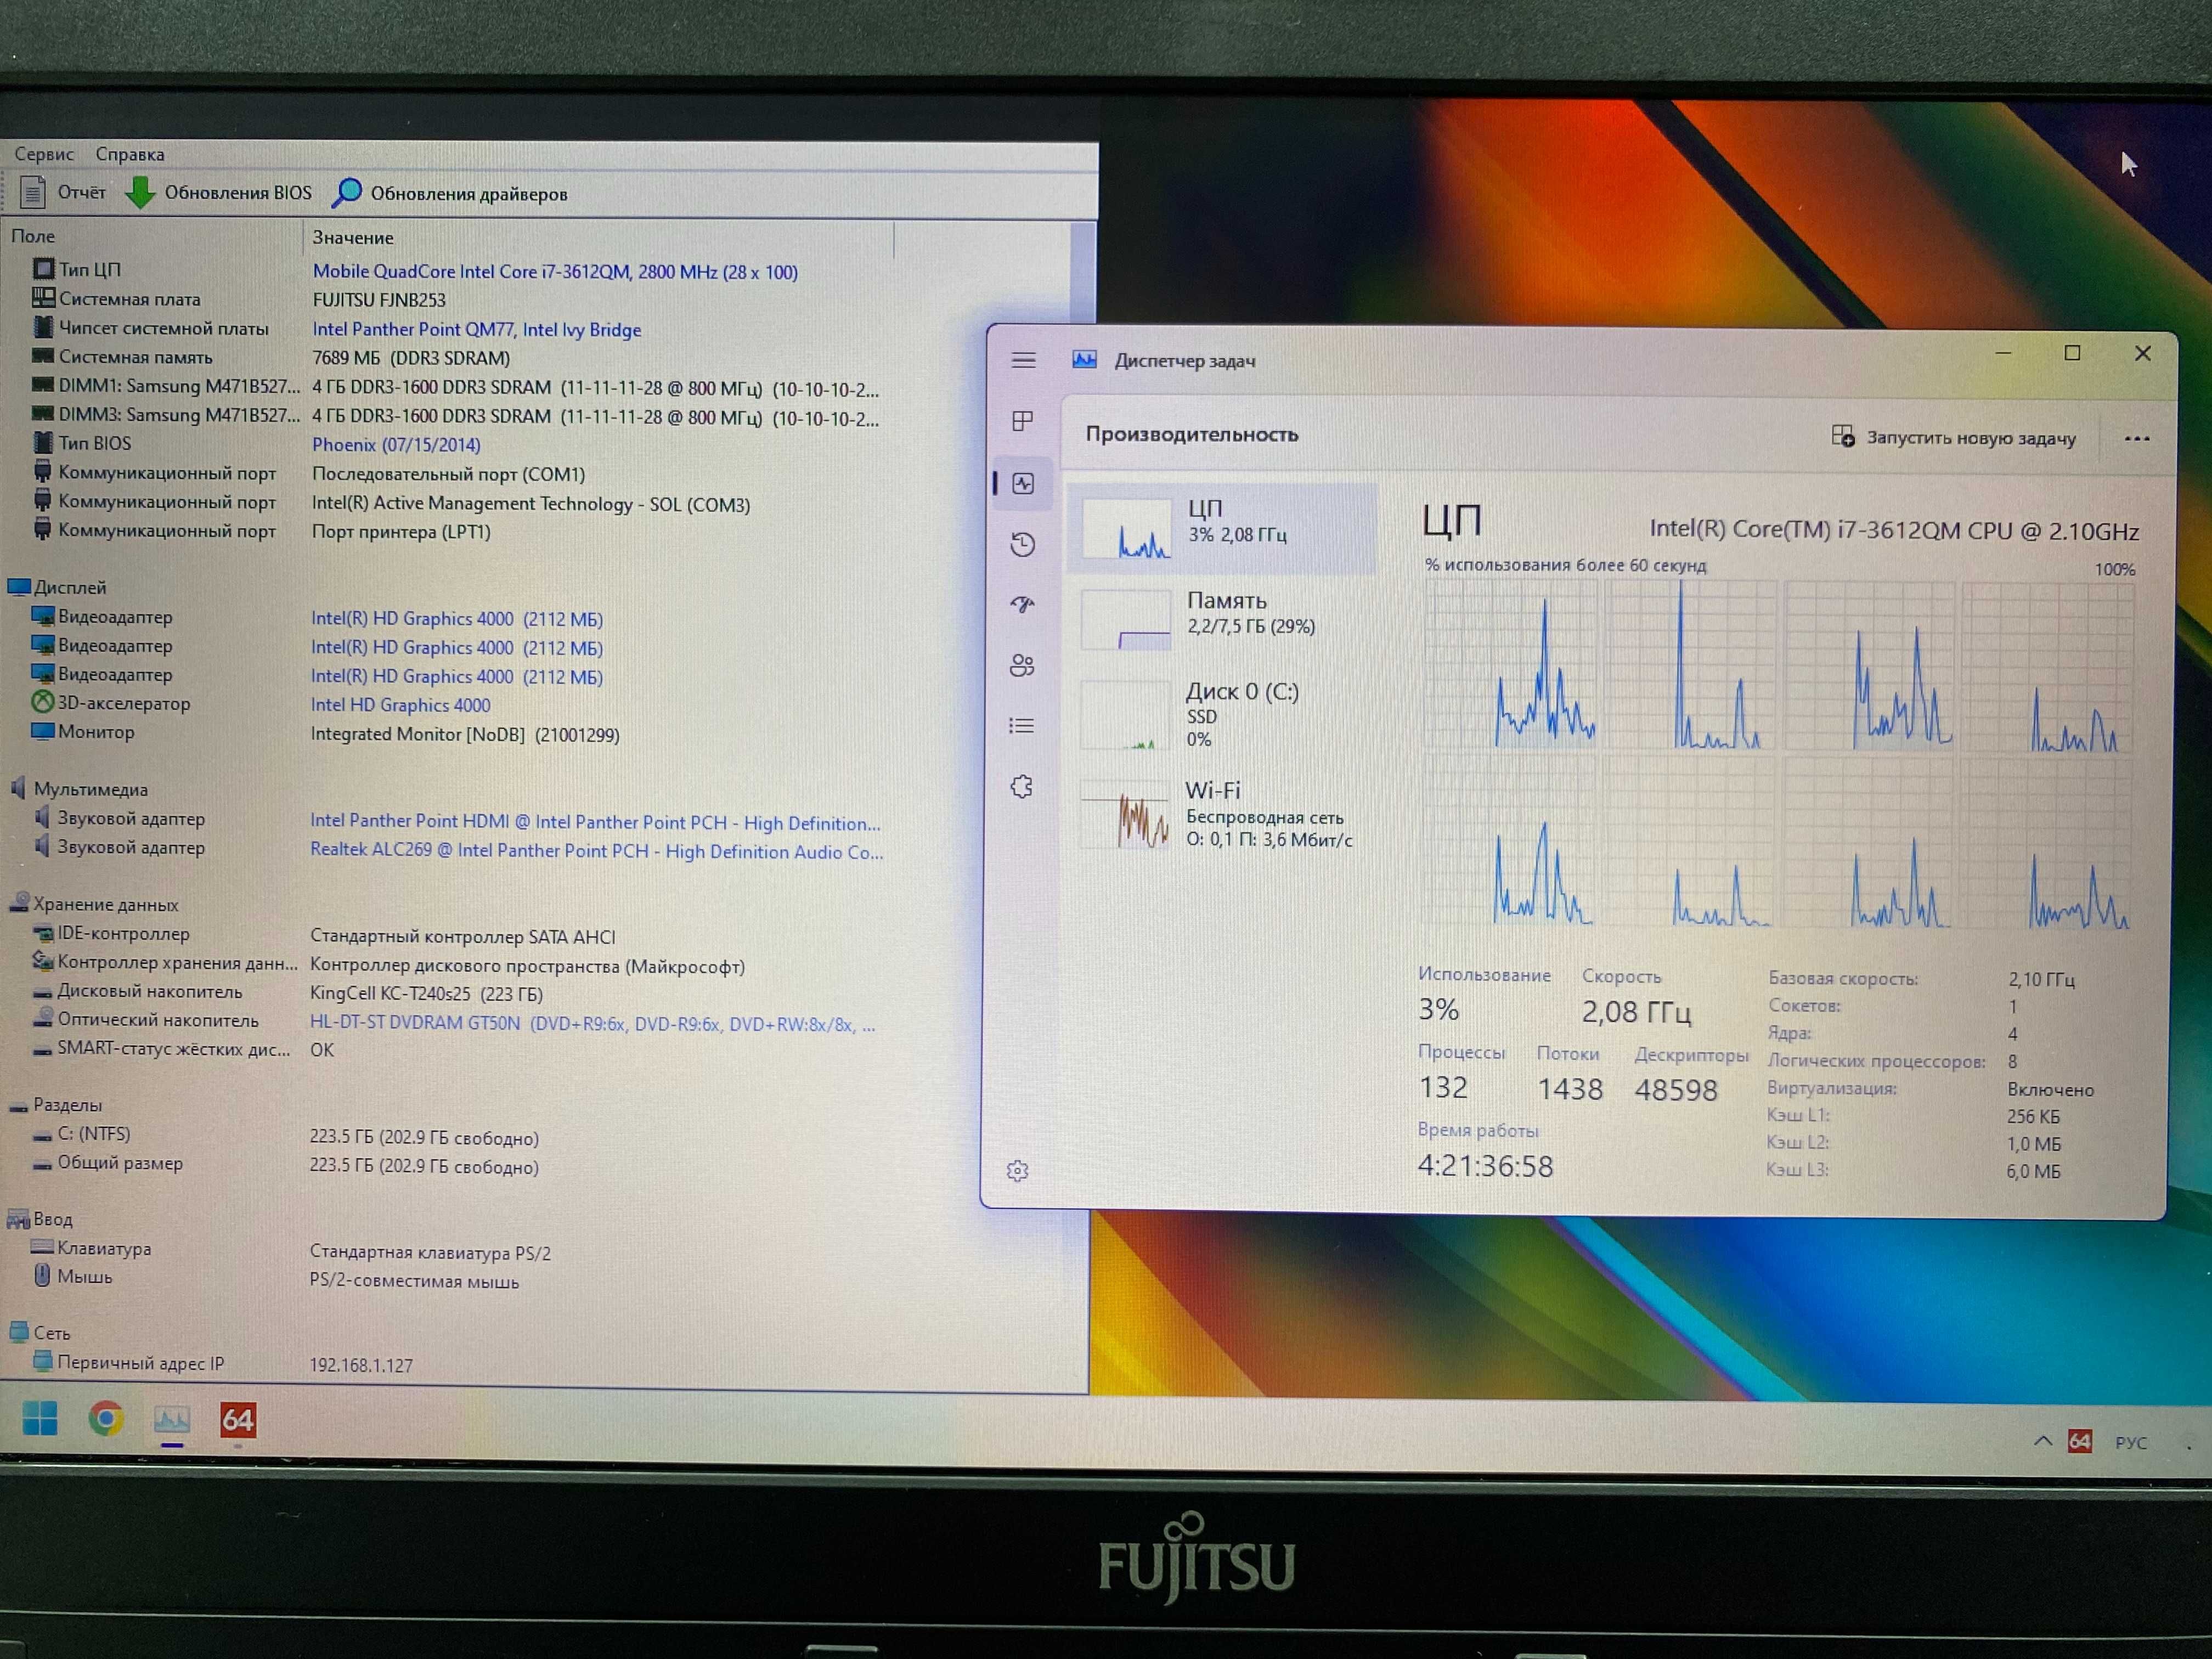The width and height of the screenshot is (2212, 1659).
Task: Open Processes page in Task Manager sidebar
Action: coord(1022,421)
